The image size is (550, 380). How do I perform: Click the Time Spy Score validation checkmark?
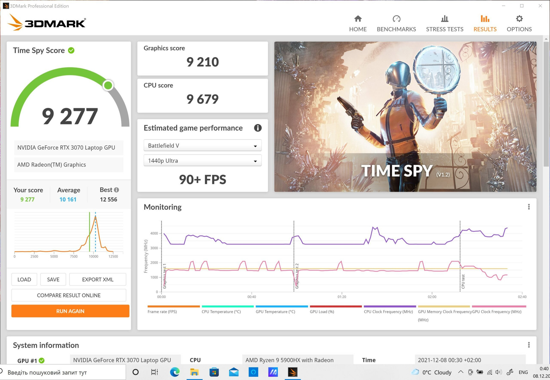(x=71, y=50)
